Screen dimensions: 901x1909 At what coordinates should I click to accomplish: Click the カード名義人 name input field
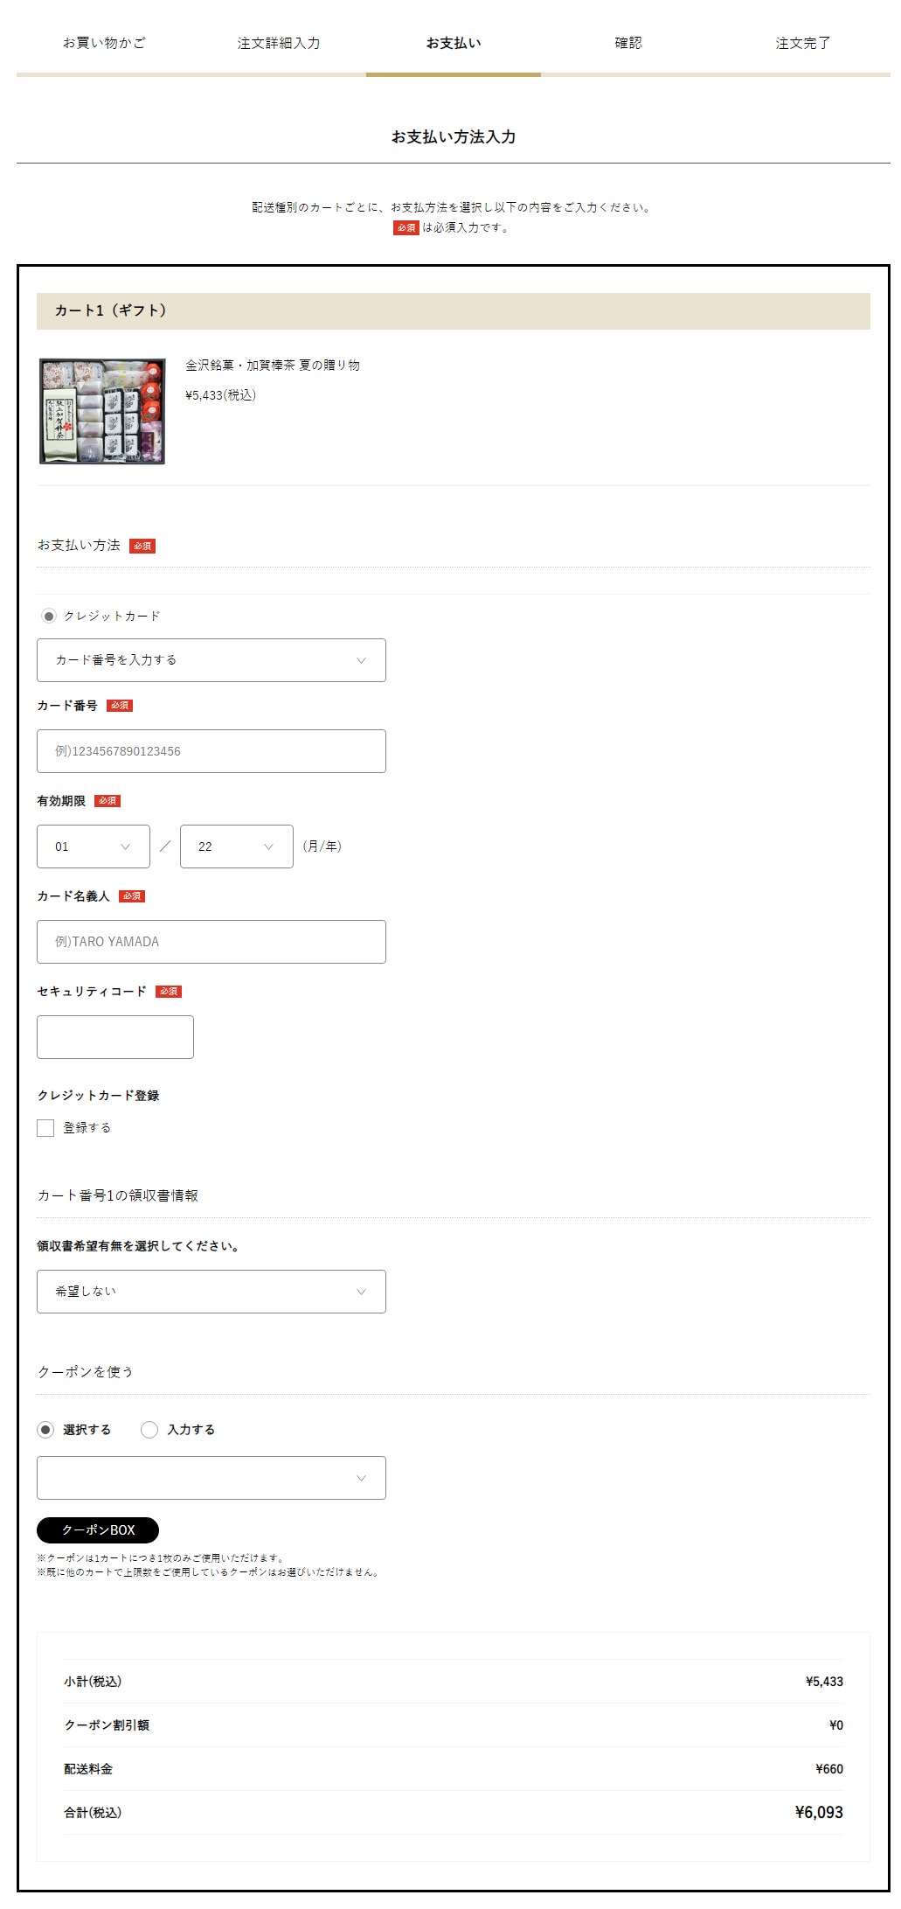(x=211, y=942)
